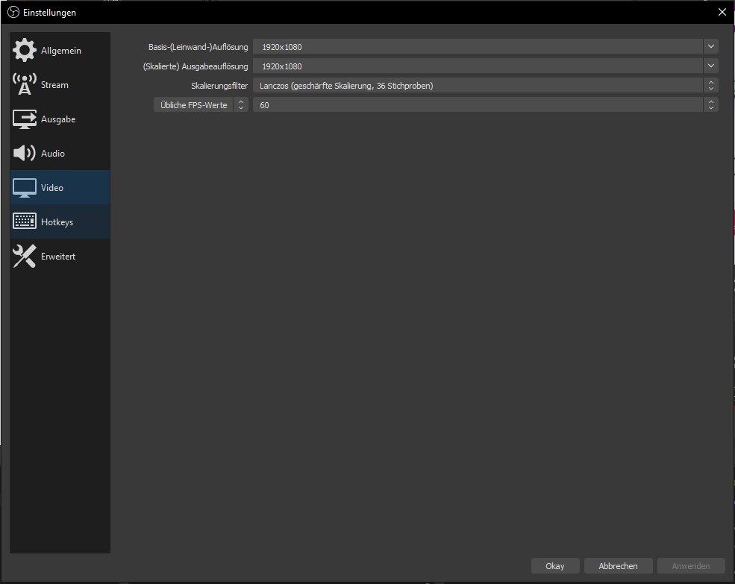The width and height of the screenshot is (735, 584).
Task: Click the Audio speaker icon
Action: [x=25, y=154]
